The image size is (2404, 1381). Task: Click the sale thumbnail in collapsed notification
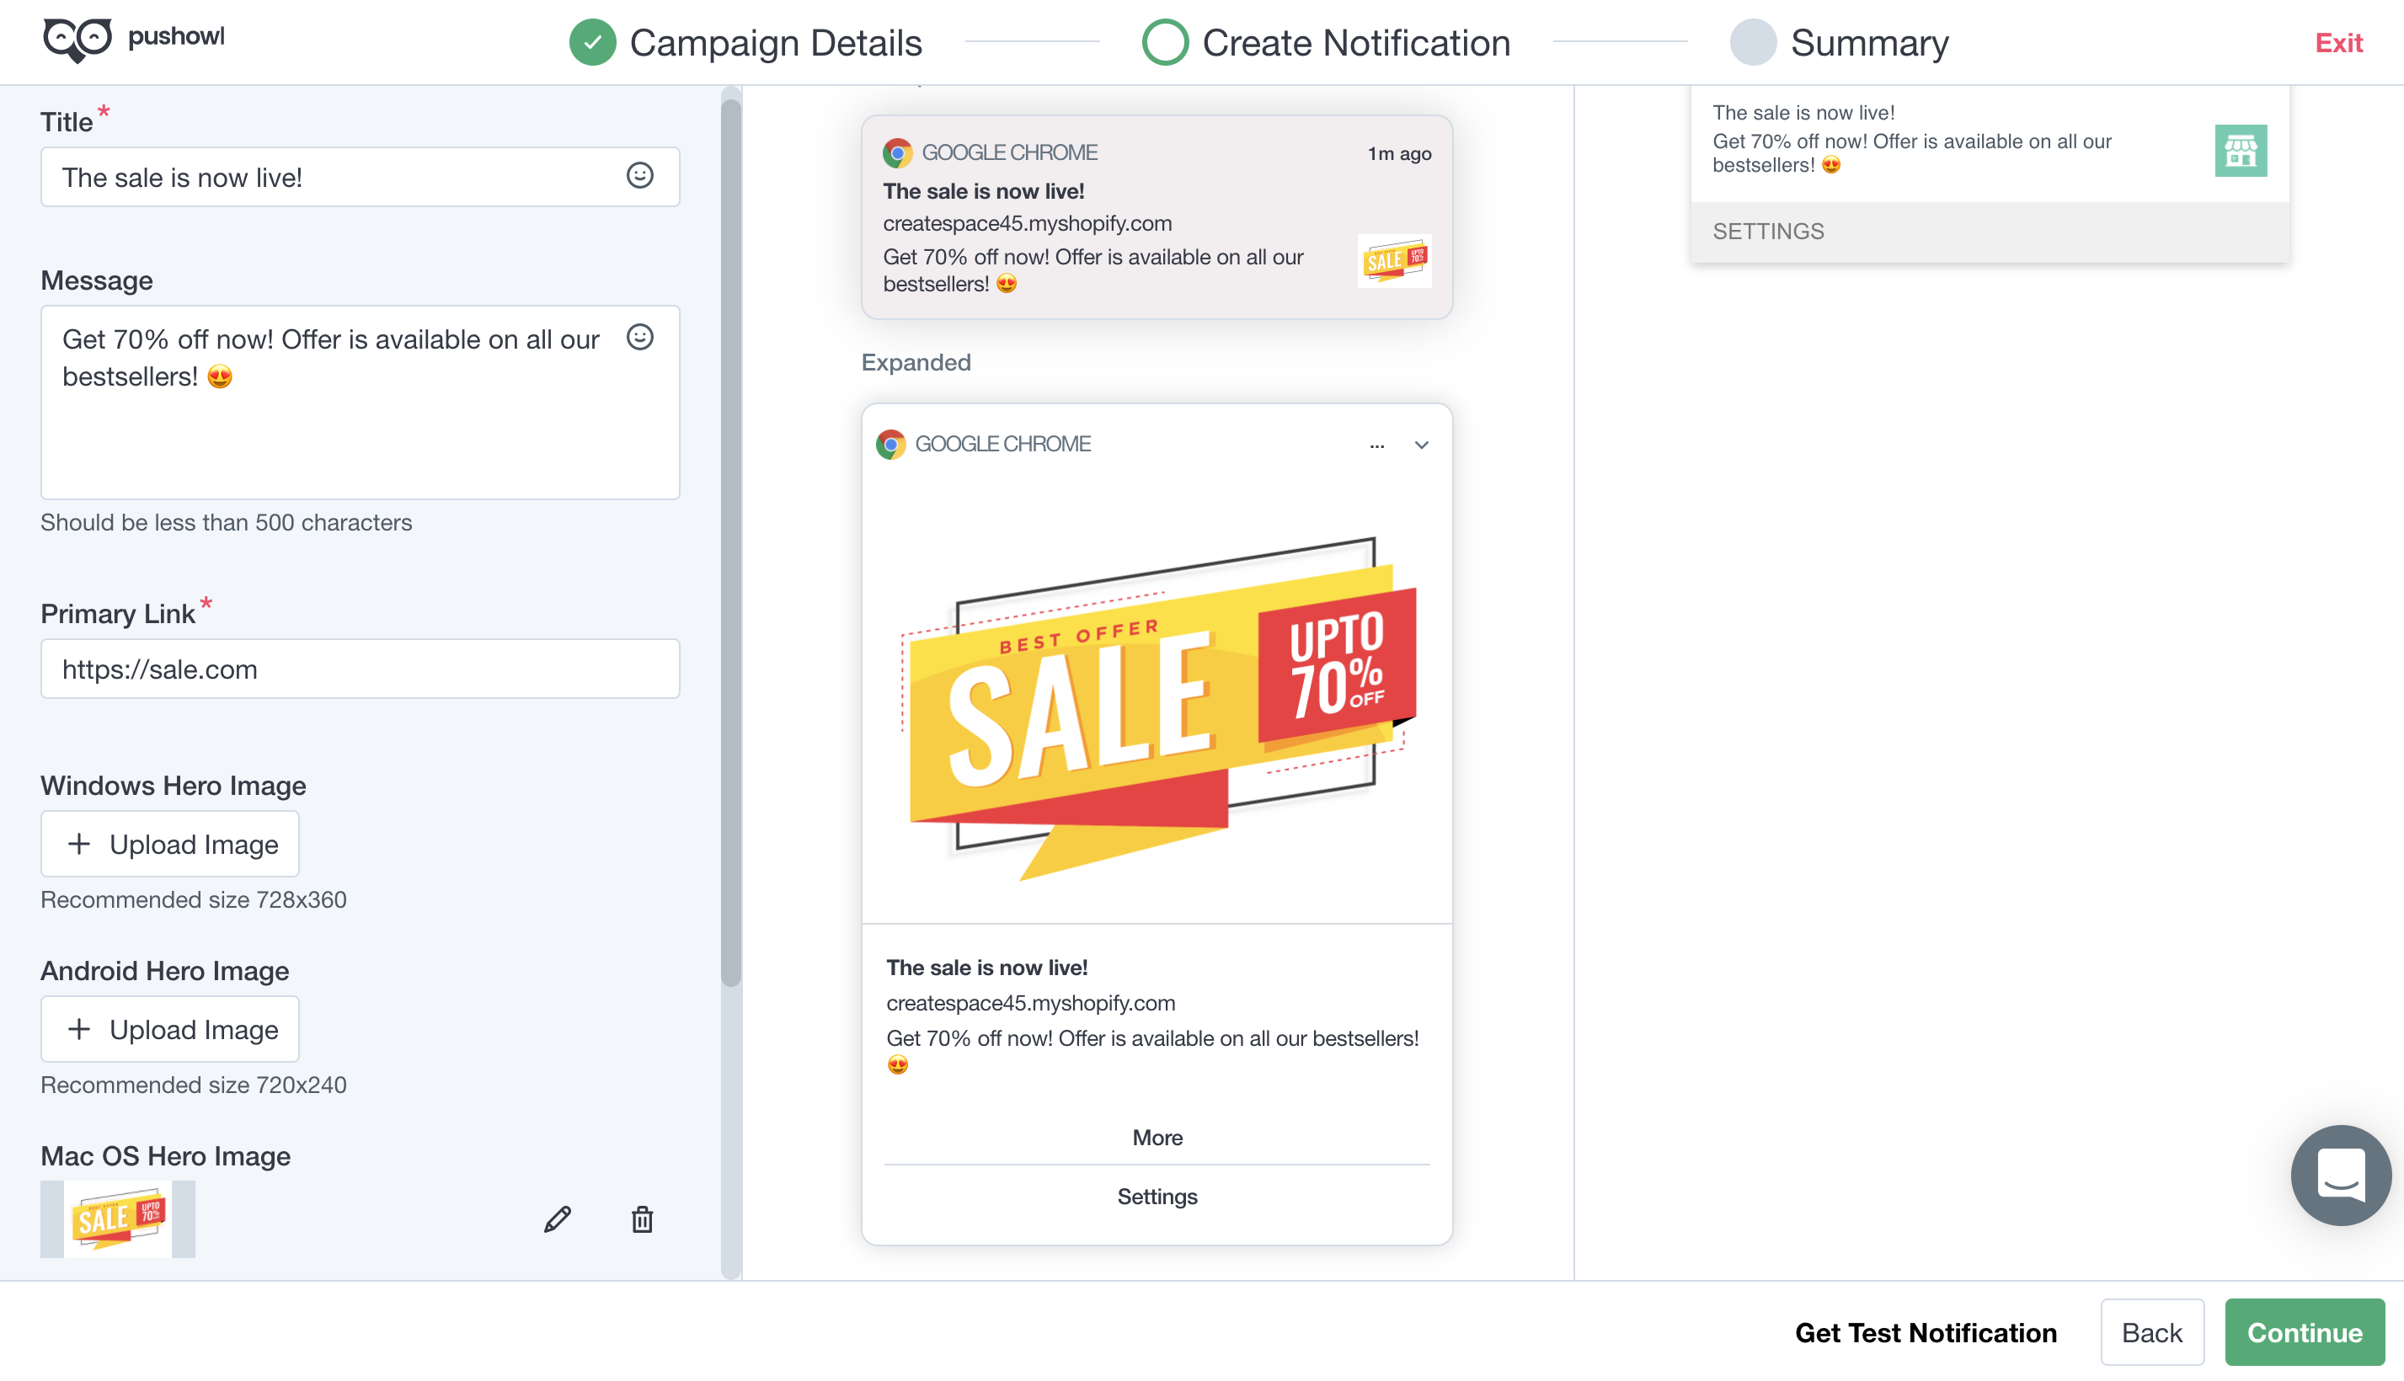point(1394,261)
